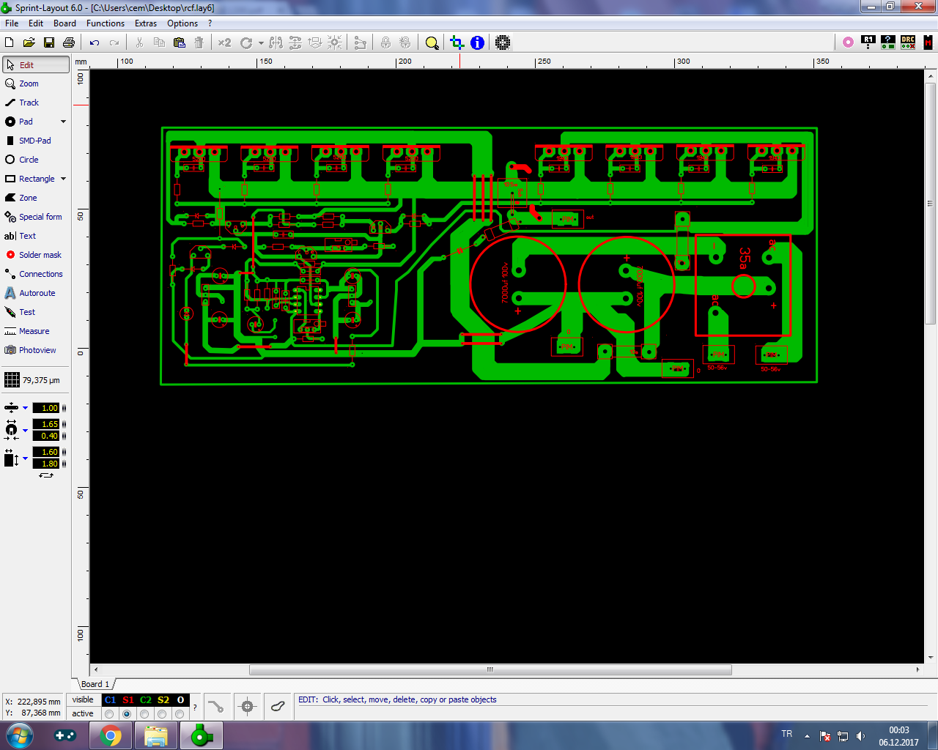Expand the Rectangle tool dropdown arrow
The height and width of the screenshot is (750, 938).
coord(63,179)
